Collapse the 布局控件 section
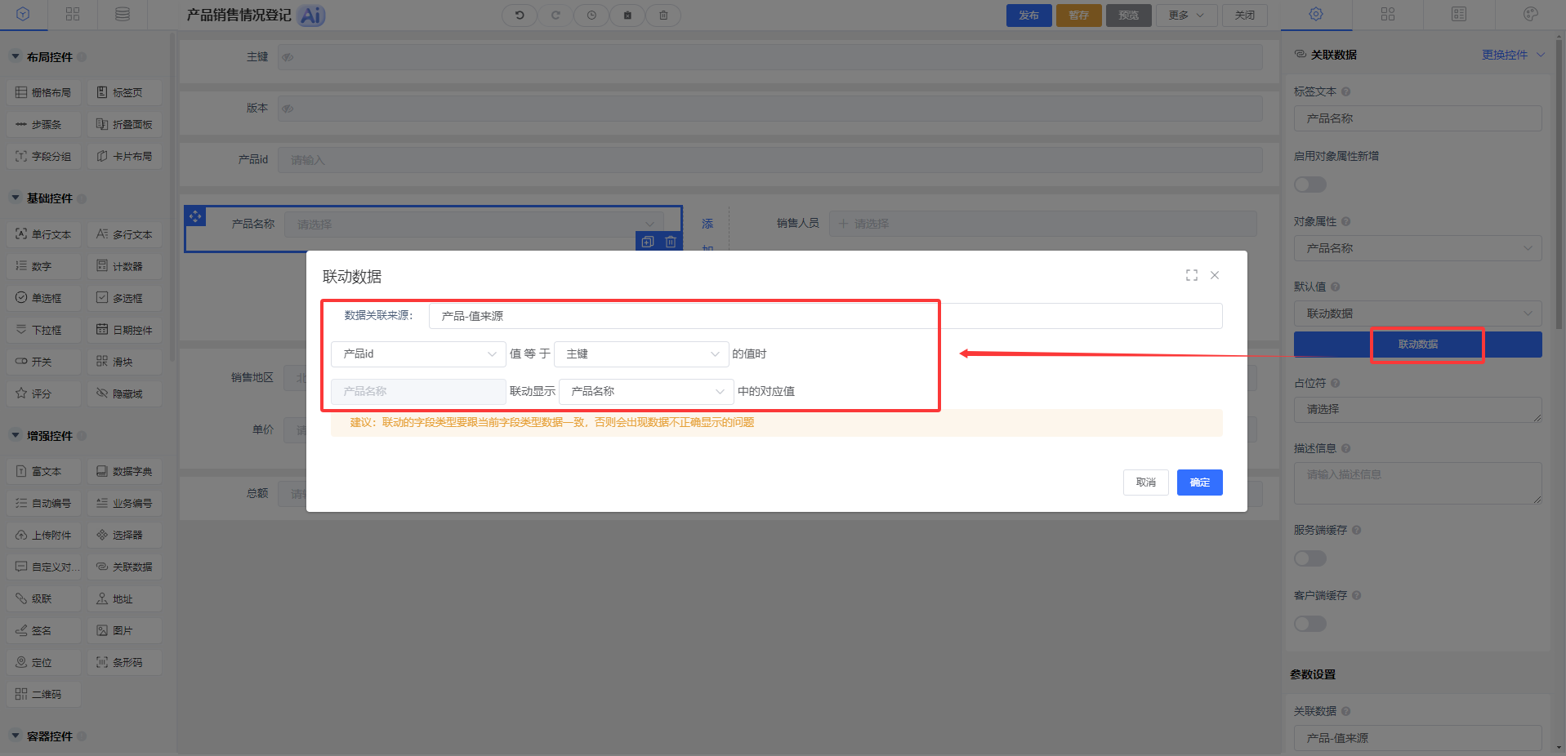 pyautogui.click(x=16, y=57)
